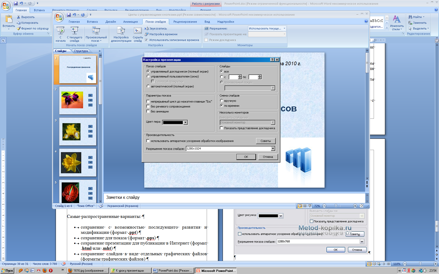Select автоматический (полный экран) option
The width and height of the screenshot is (439, 274).
click(148, 86)
